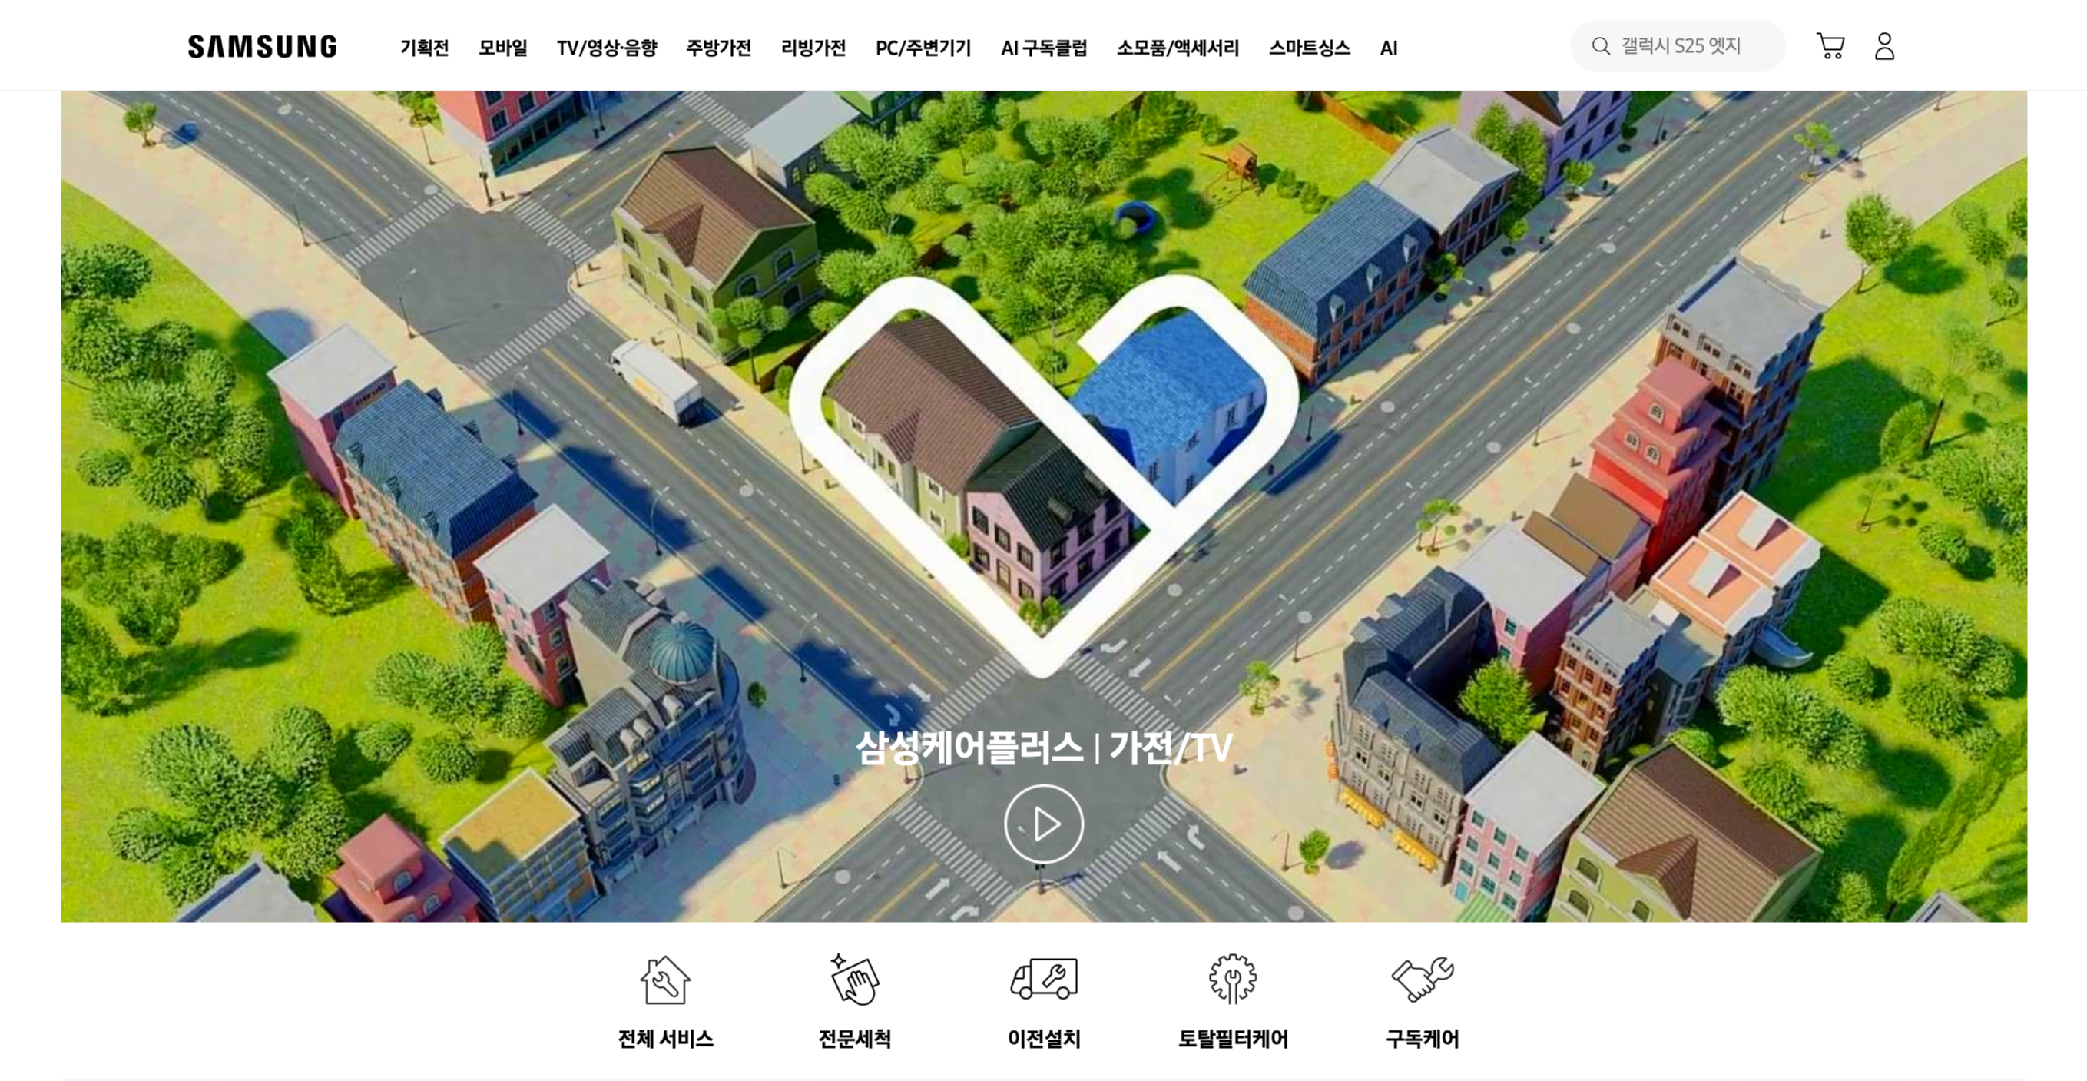This screenshot has height=1081, width=2087.
Task: Click the 전체 서비스 house wrench icon
Action: 665,980
